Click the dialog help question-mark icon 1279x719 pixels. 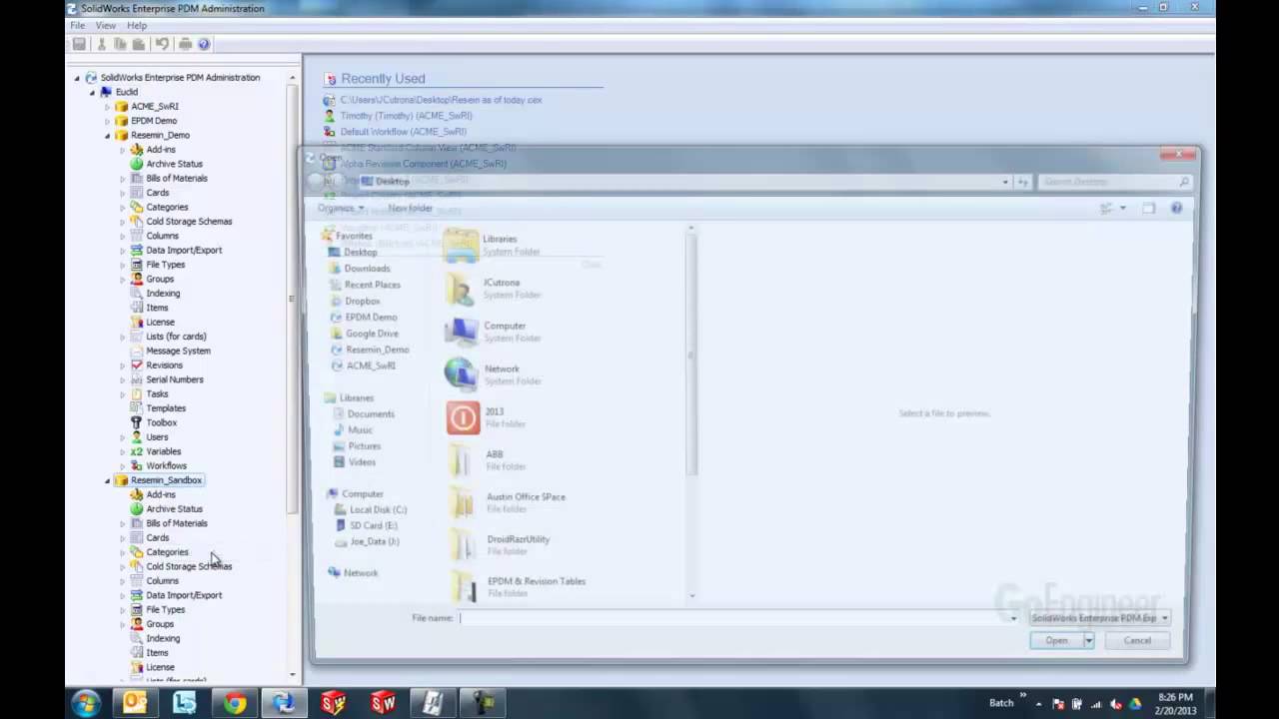coord(1176,208)
